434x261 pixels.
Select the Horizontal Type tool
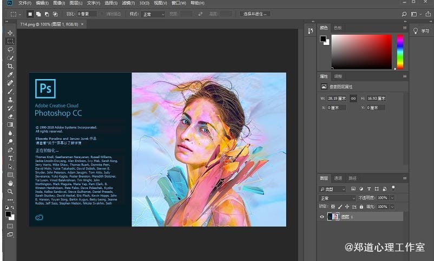click(10, 158)
